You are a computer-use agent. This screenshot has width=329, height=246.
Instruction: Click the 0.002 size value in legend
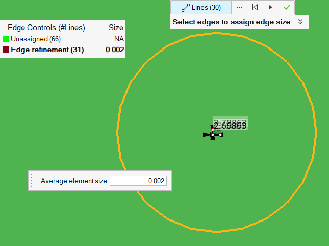114,50
